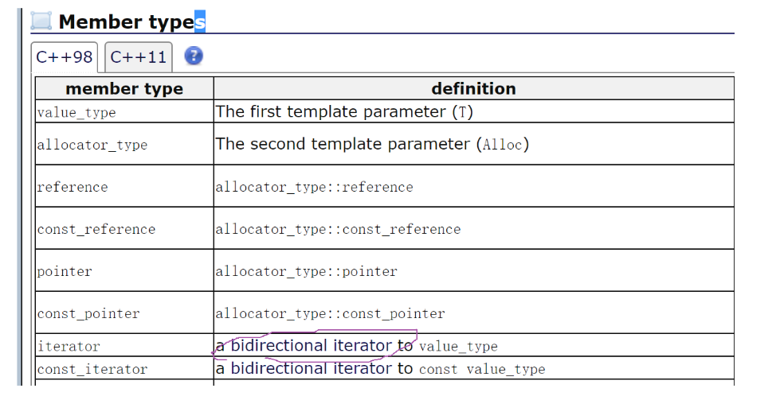The image size is (780, 400).
Task: Click the pointer member type cell
Action: pyautogui.click(x=65, y=271)
